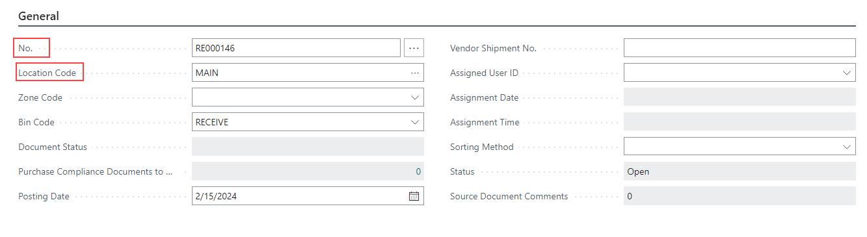
Task: Click the No. field containing RE000146
Action: tap(296, 48)
